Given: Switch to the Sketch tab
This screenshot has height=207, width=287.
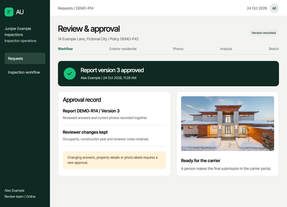Looking at the screenshot, I should (274, 49).
